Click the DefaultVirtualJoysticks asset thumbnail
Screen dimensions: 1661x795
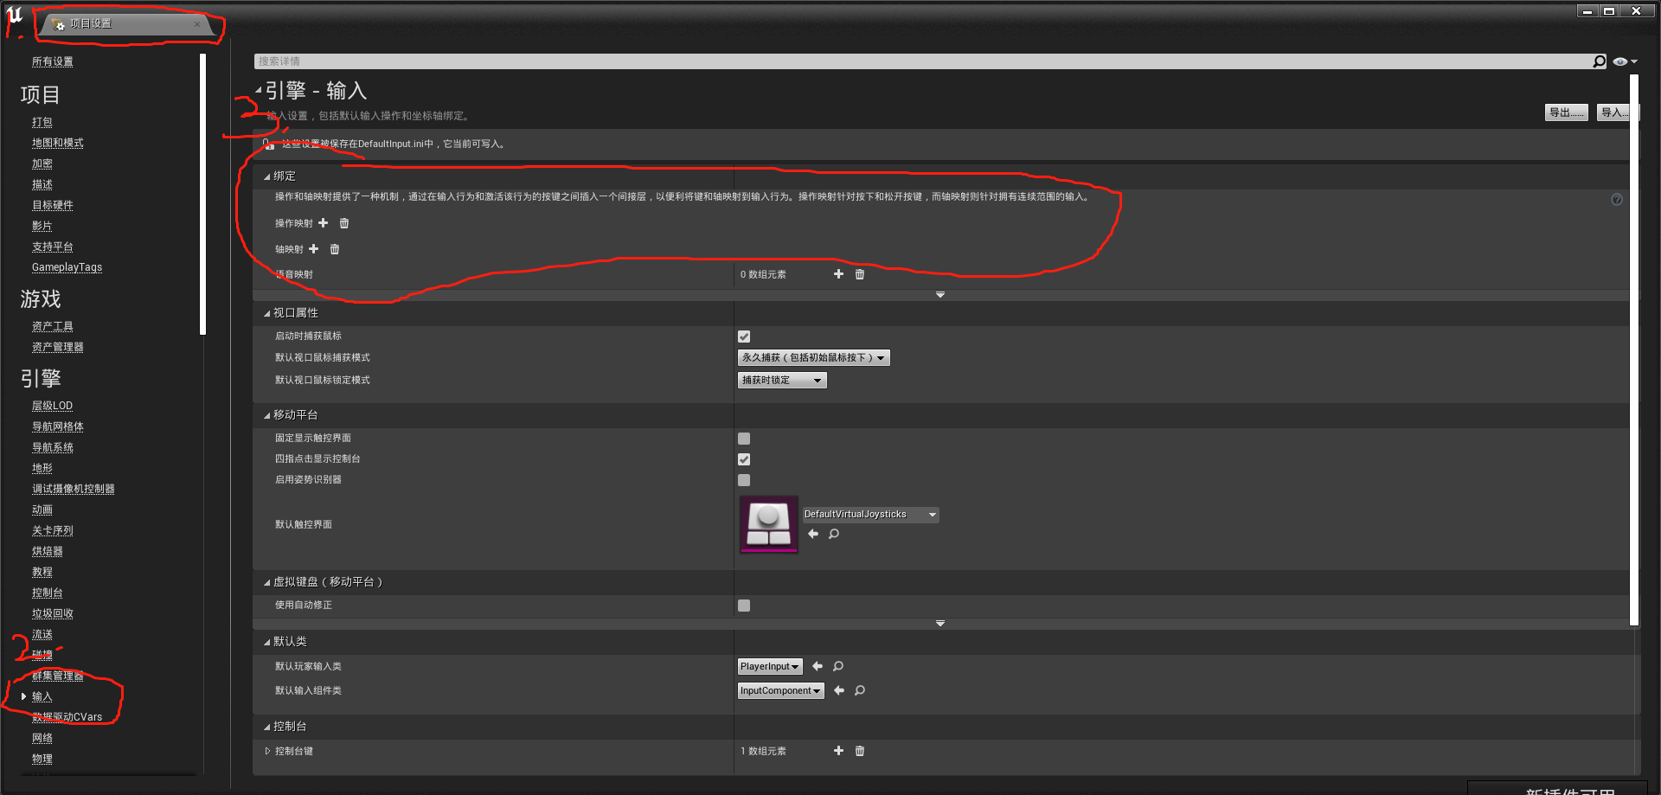coord(768,524)
